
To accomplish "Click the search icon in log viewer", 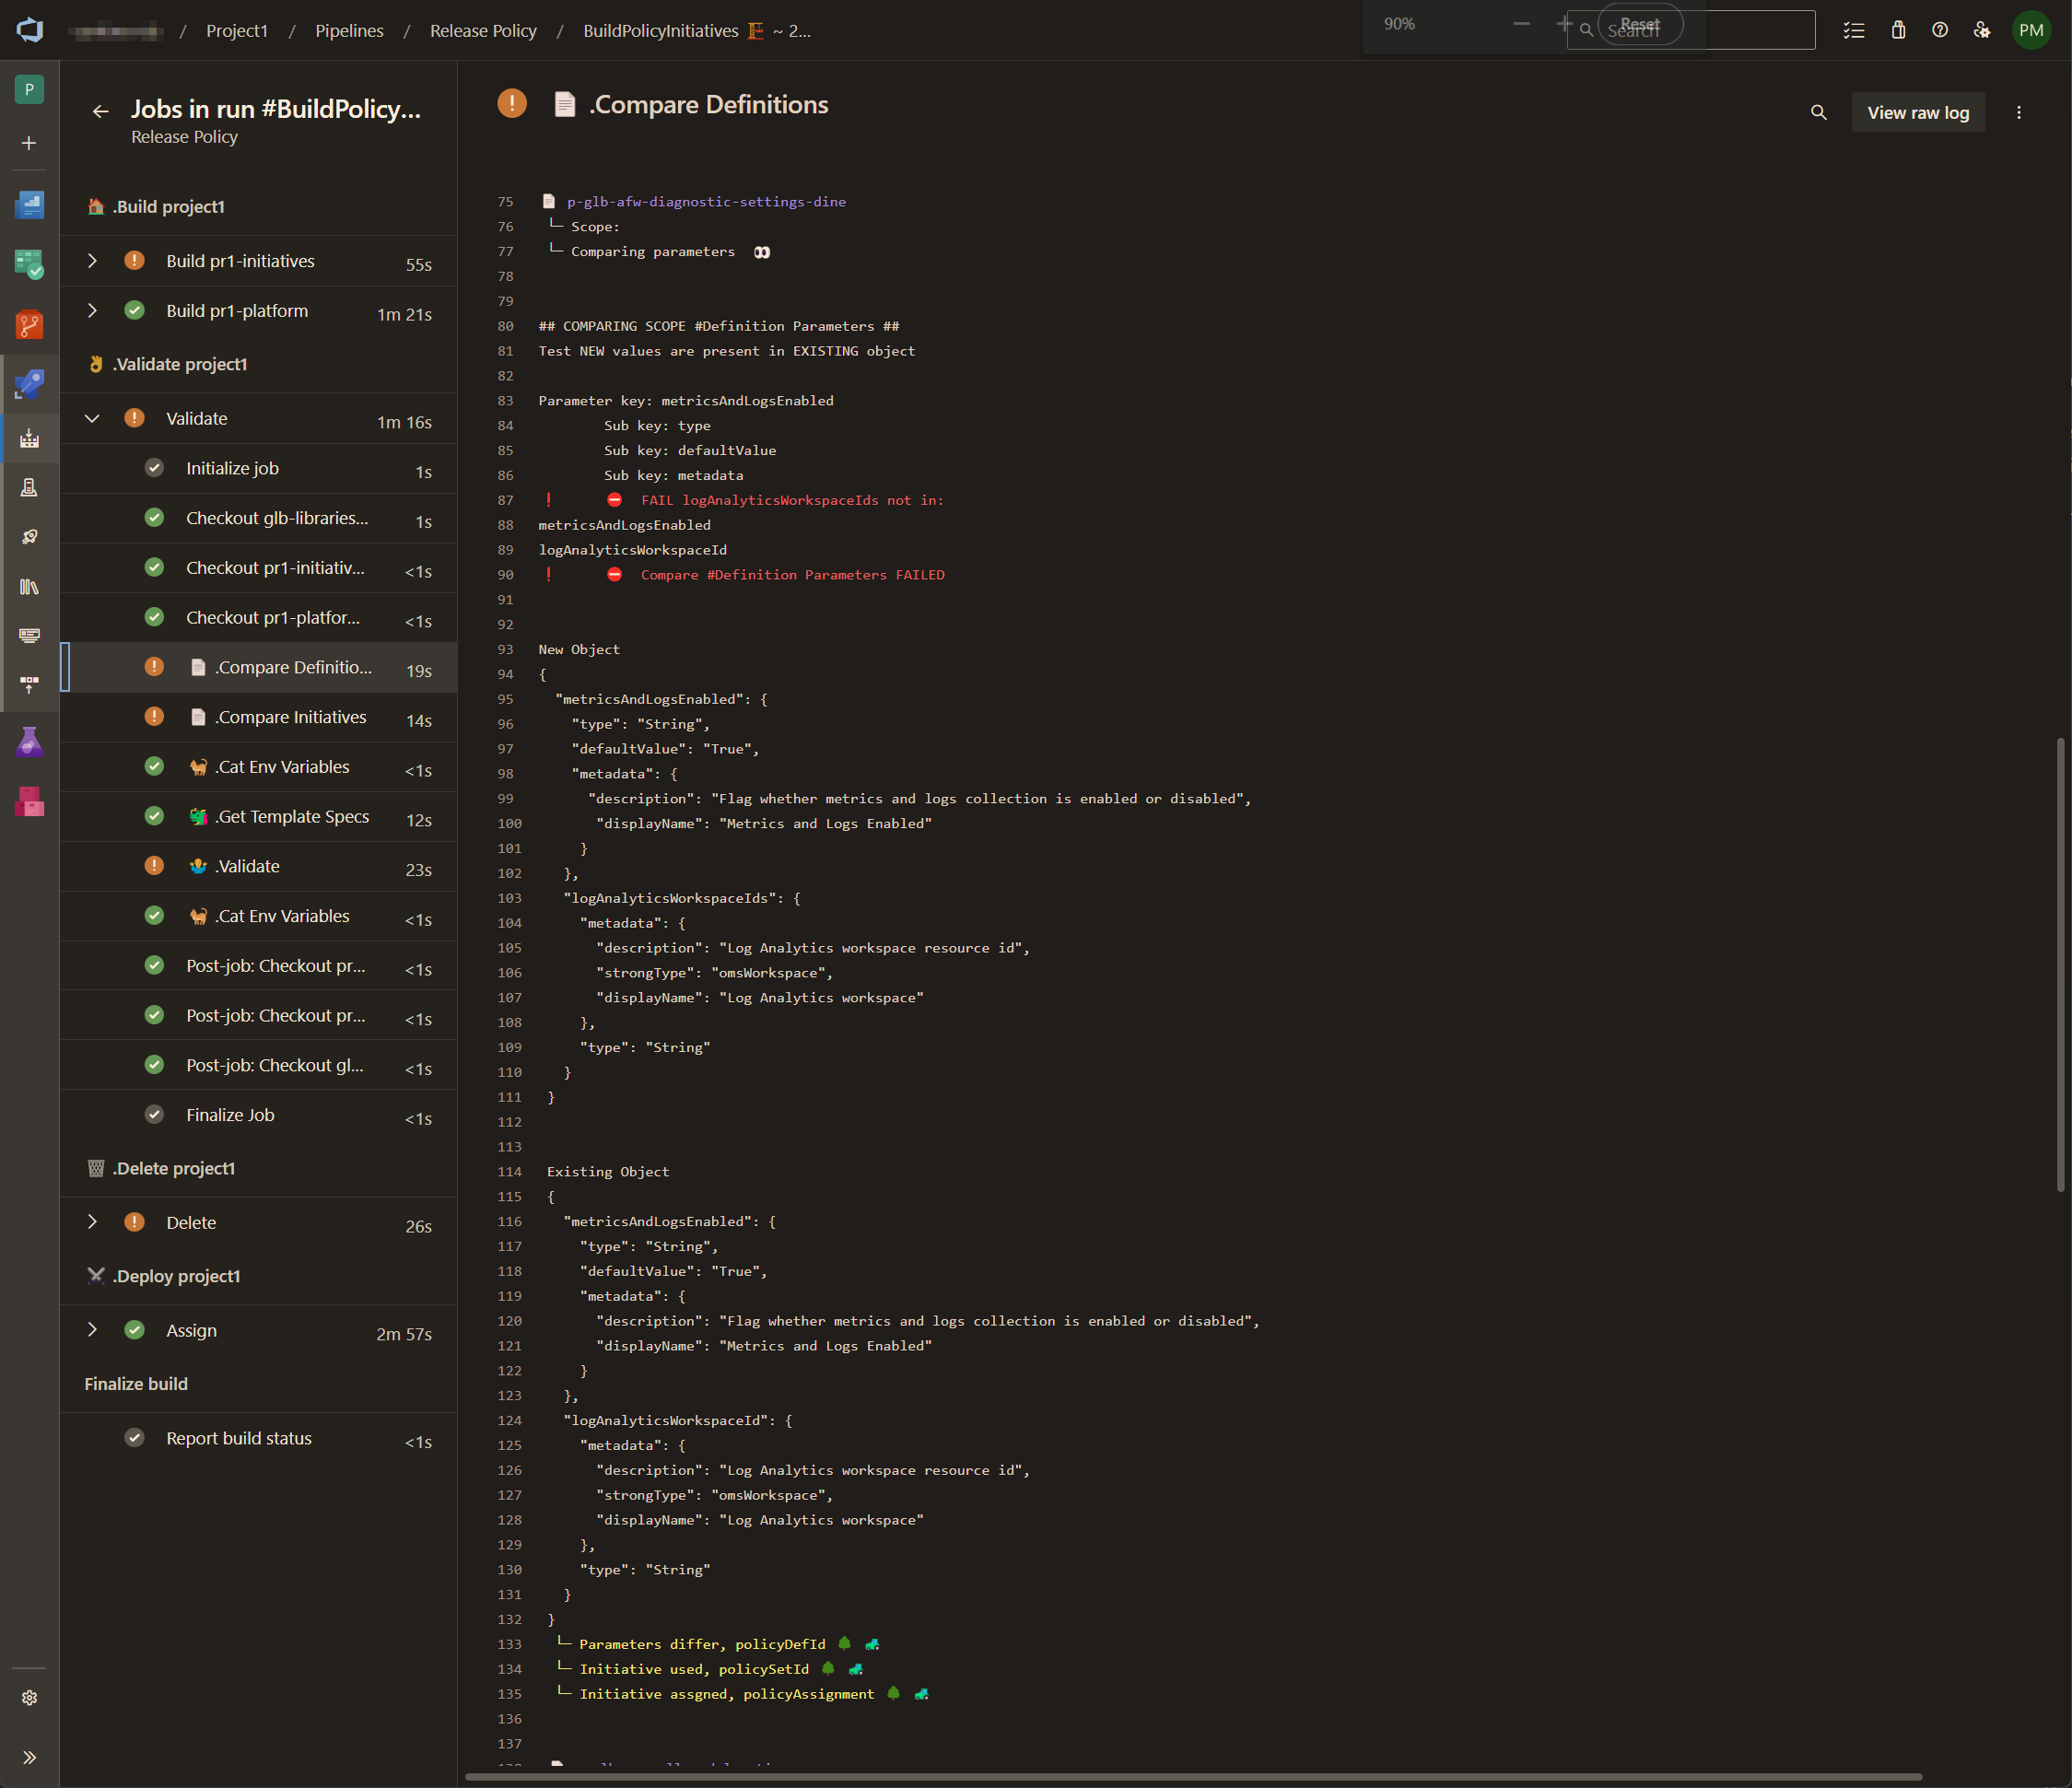I will [x=1819, y=111].
